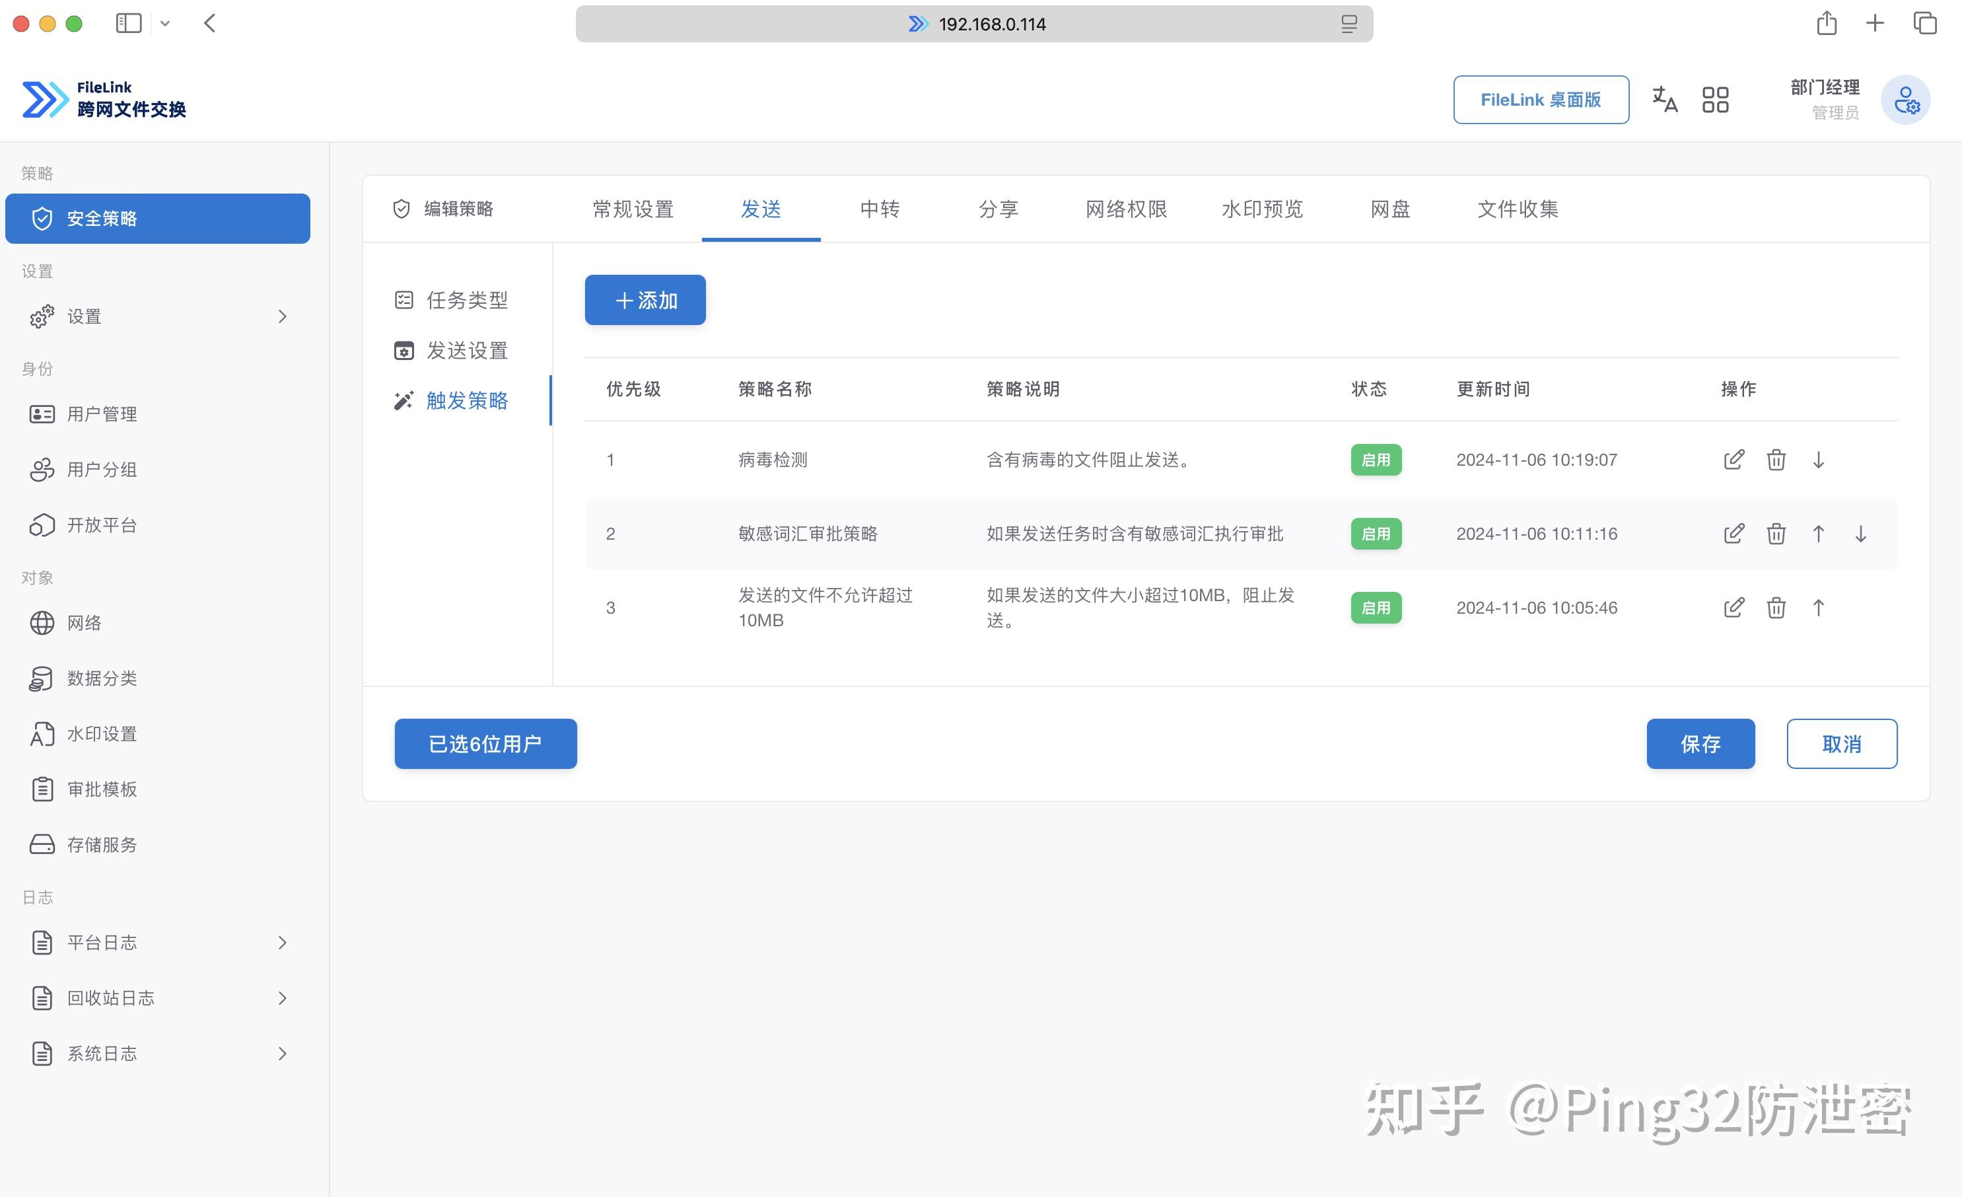Open the sidebar options dropdown arrow
The image size is (1962, 1197).
click(165, 24)
